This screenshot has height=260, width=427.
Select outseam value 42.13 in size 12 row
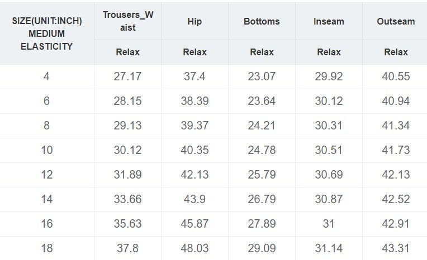pyautogui.click(x=396, y=175)
